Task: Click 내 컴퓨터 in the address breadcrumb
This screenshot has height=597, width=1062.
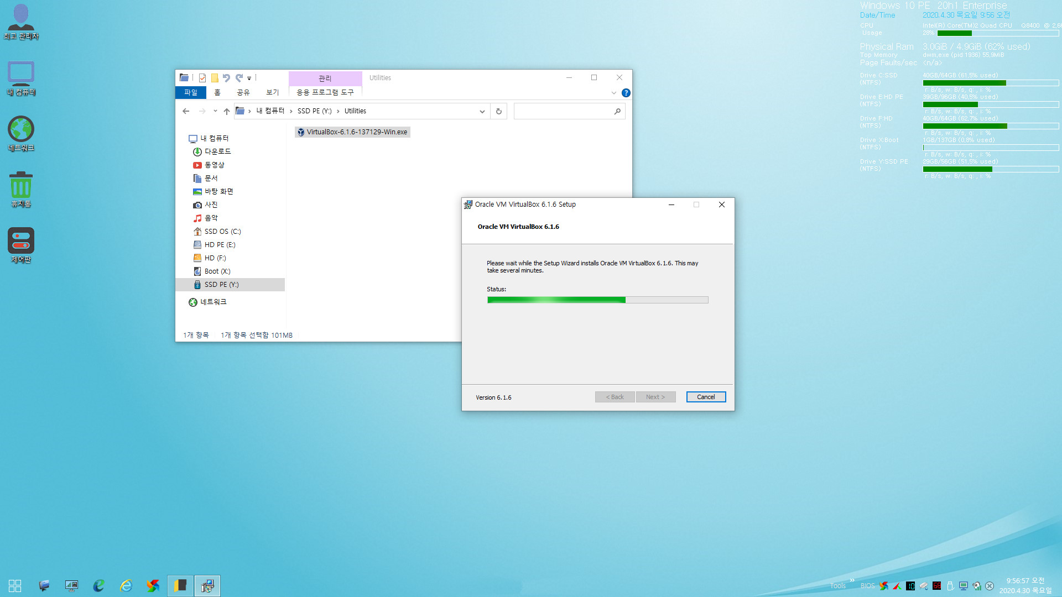Action: (270, 111)
